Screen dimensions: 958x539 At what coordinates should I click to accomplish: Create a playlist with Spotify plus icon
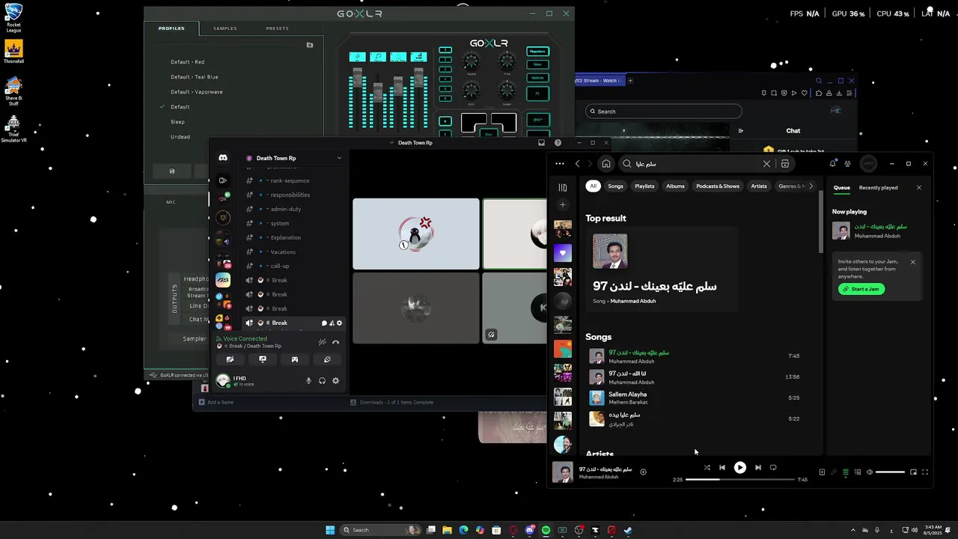[x=563, y=205]
